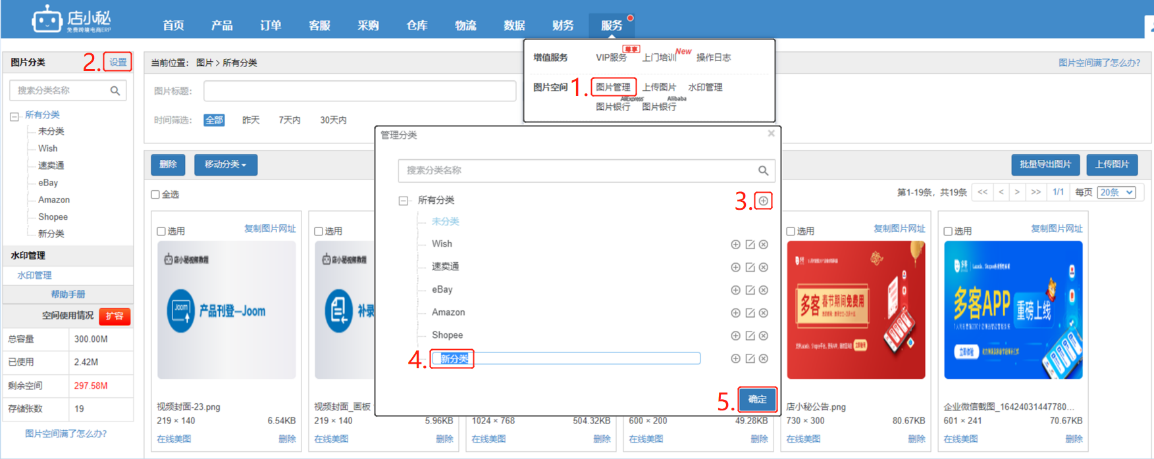The width and height of the screenshot is (1154, 459).
Task: Select 未分类 in the left sidebar tree
Action: click(51, 132)
